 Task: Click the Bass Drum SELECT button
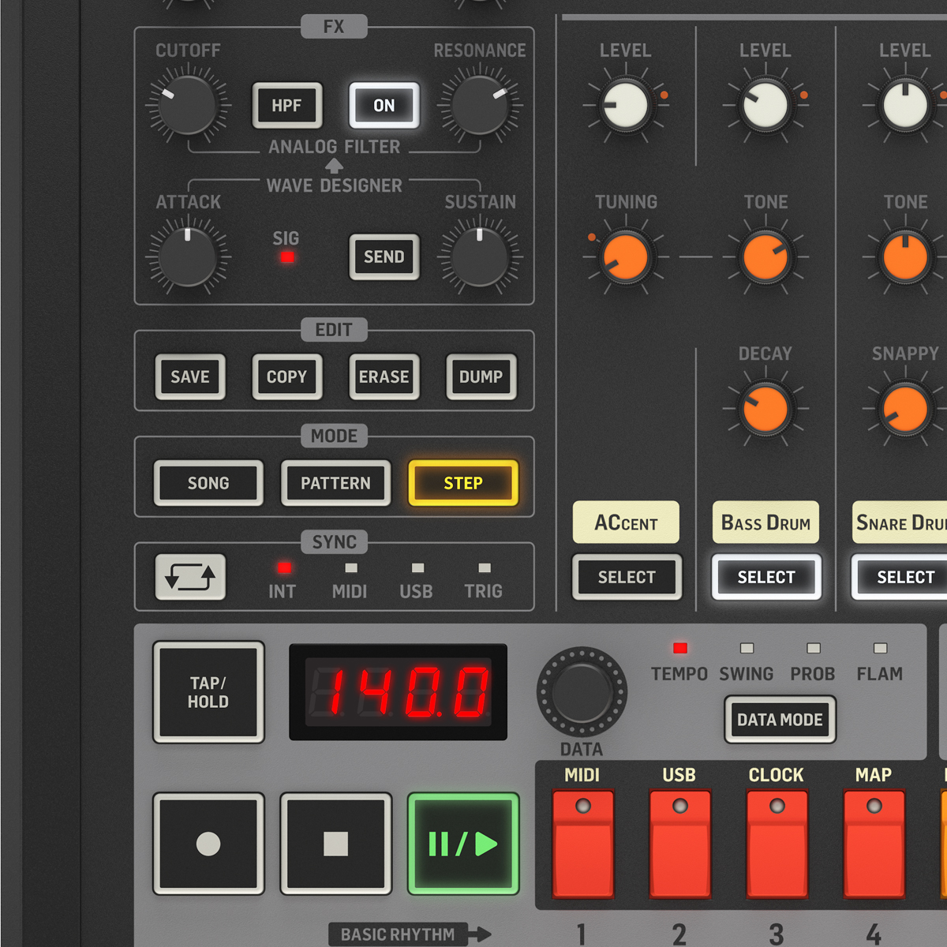765,577
